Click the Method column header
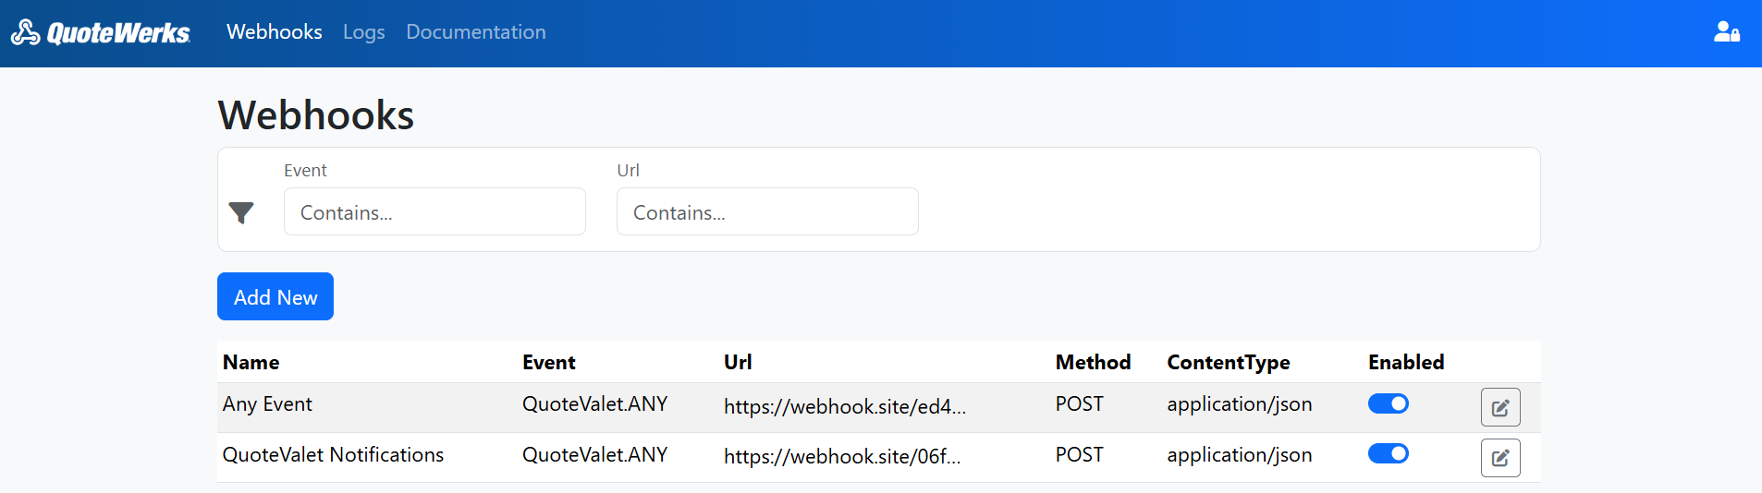This screenshot has height=493, width=1762. (1093, 362)
